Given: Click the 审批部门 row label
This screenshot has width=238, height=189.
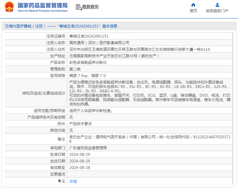Looking at the screenshot, I should (x=58, y=148).
